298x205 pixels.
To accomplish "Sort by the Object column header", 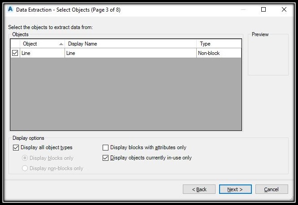I will pyautogui.click(x=43, y=44).
